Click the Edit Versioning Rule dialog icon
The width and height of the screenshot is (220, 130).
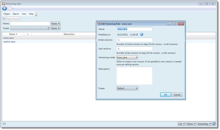99,23
